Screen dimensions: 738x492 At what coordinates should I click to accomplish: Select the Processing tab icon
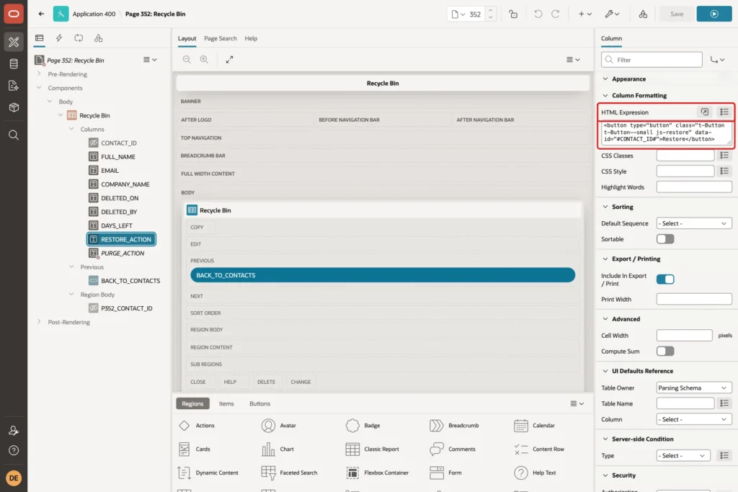pos(79,38)
